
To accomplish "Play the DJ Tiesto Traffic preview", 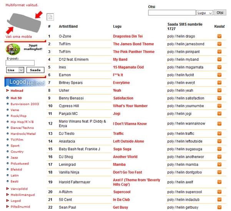I will tap(219, 133).
